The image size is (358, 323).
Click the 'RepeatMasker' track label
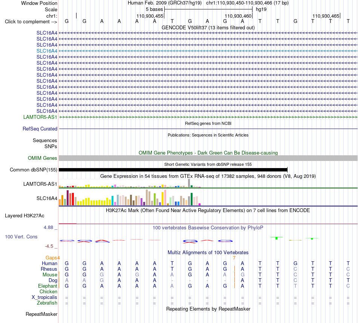[41, 314]
